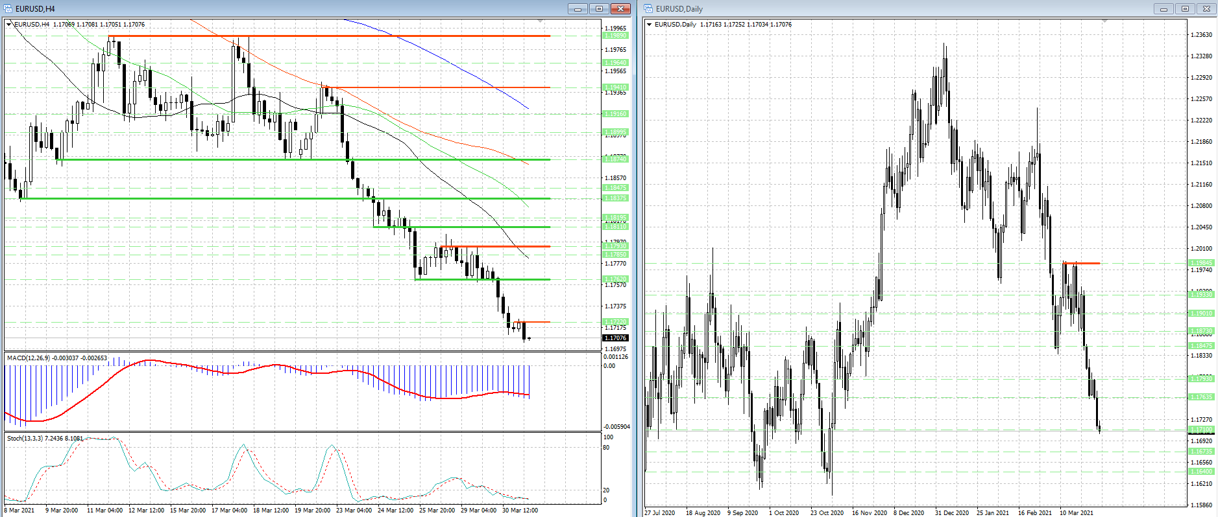The image size is (1218, 517).
Task: Click the EURUSD,H4 window chart icon
Action: pyautogui.click(x=8, y=8)
